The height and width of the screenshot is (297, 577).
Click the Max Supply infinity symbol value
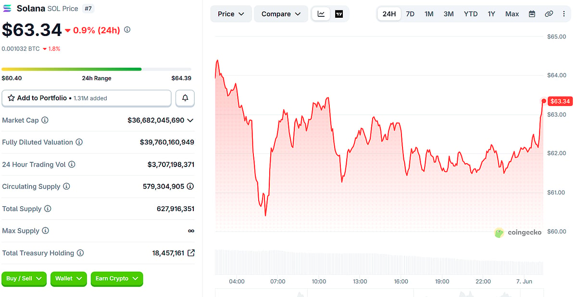click(191, 231)
